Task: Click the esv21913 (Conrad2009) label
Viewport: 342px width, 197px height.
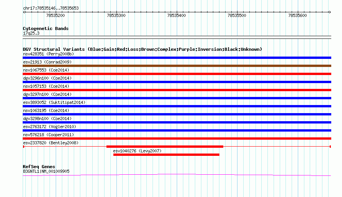Action: point(47,62)
